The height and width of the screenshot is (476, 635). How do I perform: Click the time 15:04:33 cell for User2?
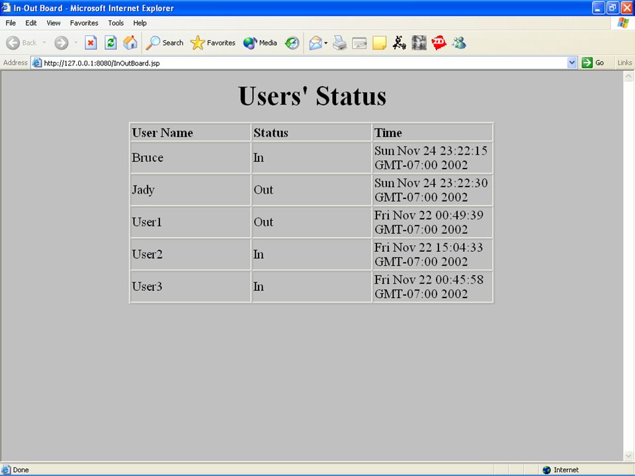coord(433,254)
